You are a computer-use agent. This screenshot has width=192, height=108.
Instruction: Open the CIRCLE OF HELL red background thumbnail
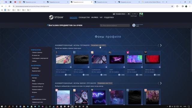pos(152,59)
